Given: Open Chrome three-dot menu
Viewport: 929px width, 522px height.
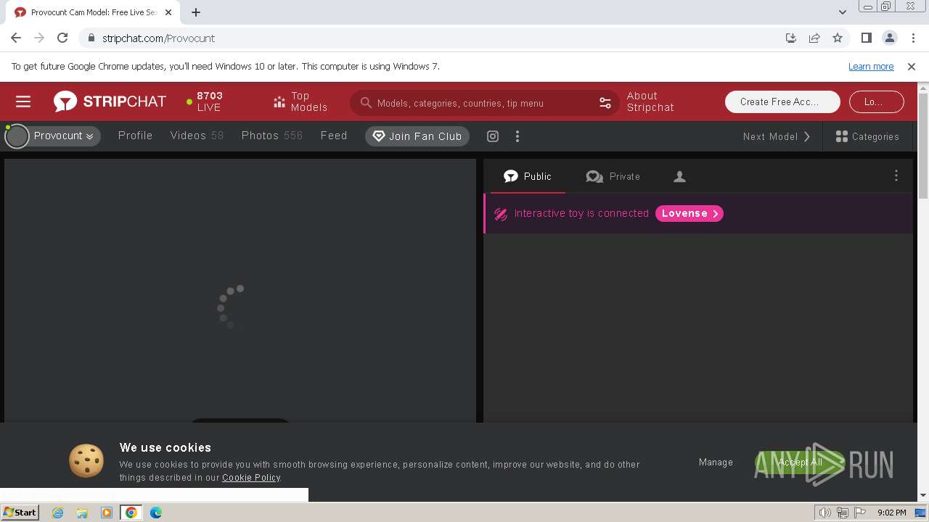Looking at the screenshot, I should [x=913, y=38].
